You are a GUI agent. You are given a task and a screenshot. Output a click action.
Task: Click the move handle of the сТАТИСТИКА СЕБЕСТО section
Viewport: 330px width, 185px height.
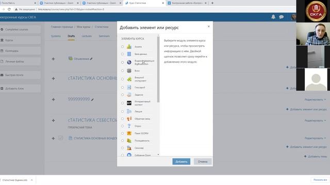point(53,120)
